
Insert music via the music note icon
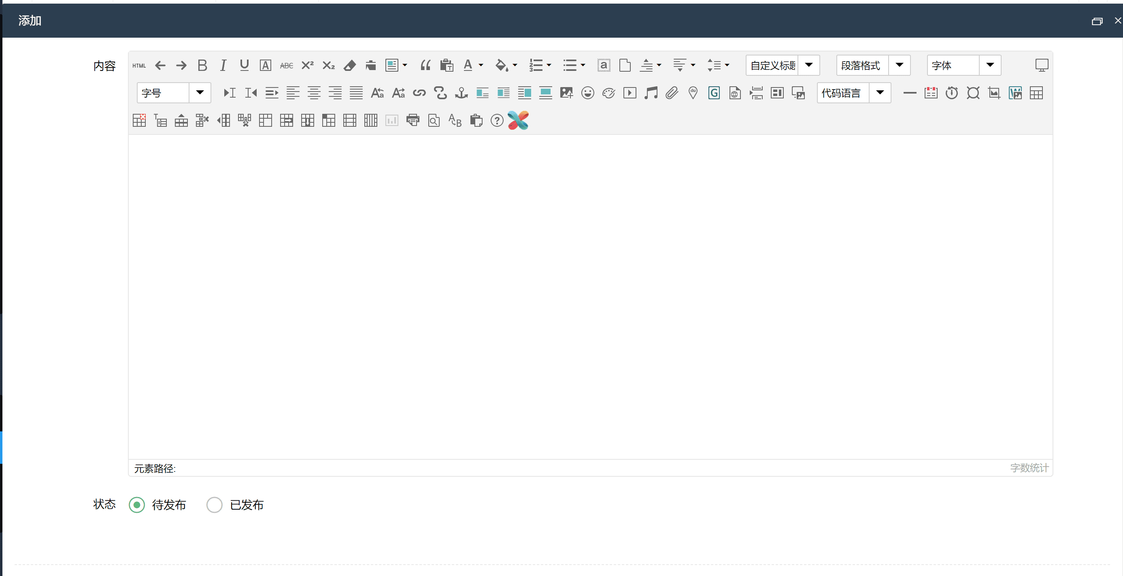pos(651,93)
